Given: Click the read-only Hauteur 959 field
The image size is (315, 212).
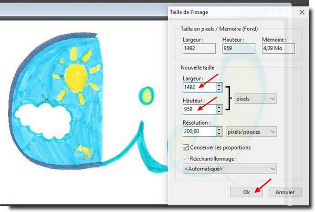Looking at the screenshot, I should pyautogui.click(x=239, y=48).
